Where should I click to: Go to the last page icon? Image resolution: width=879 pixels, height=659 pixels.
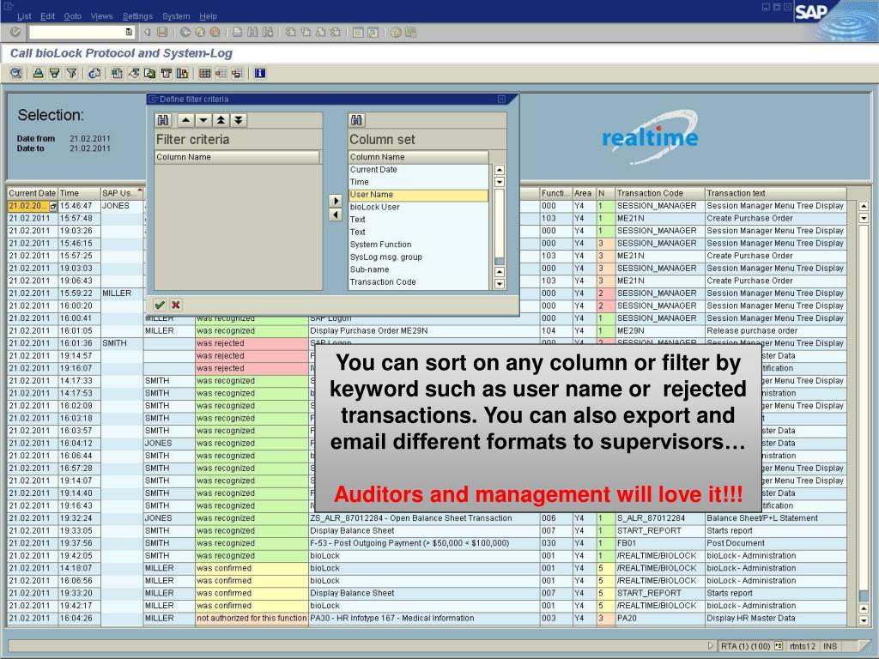(x=336, y=33)
